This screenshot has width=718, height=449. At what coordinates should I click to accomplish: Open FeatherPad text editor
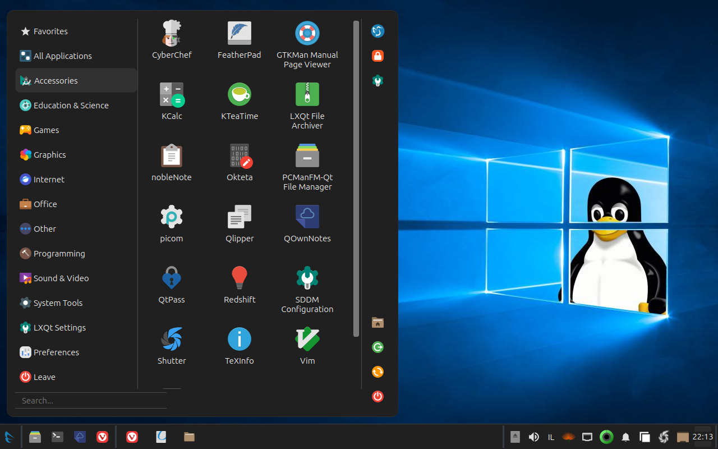240,39
